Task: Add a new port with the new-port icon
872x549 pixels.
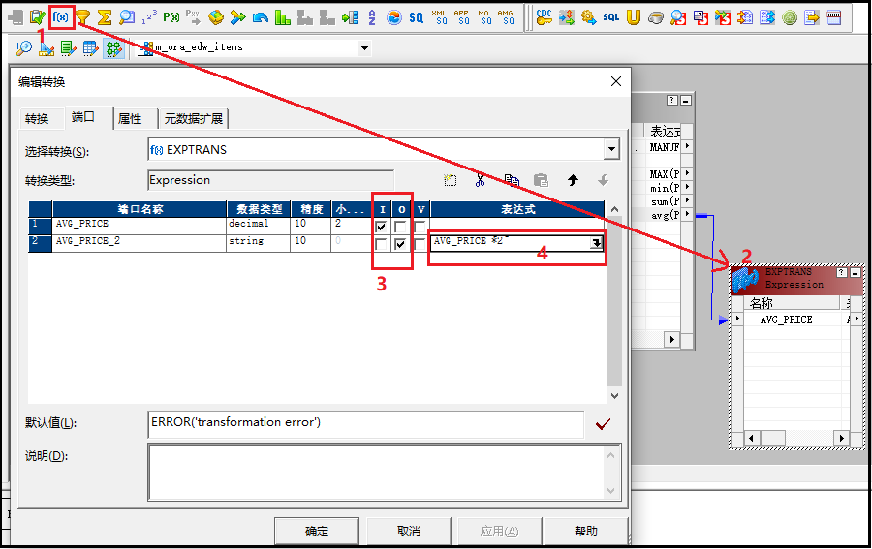Action: [x=450, y=180]
